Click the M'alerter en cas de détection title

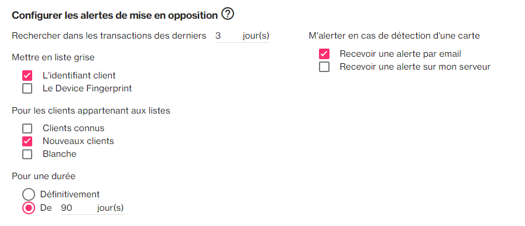click(x=394, y=36)
